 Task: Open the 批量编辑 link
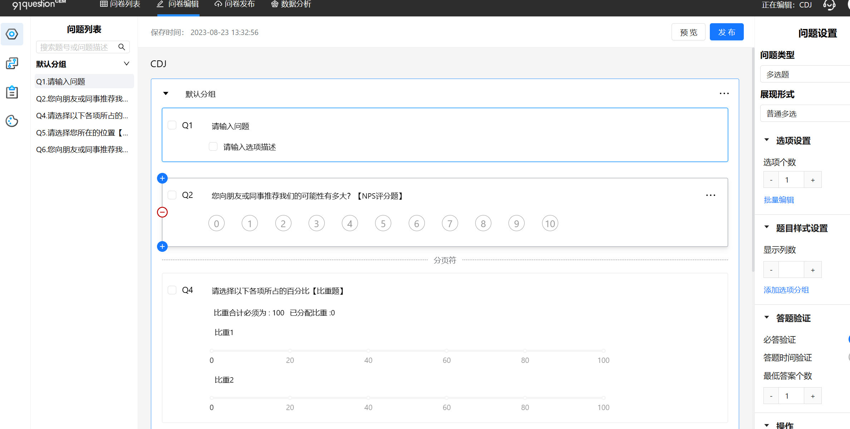779,200
